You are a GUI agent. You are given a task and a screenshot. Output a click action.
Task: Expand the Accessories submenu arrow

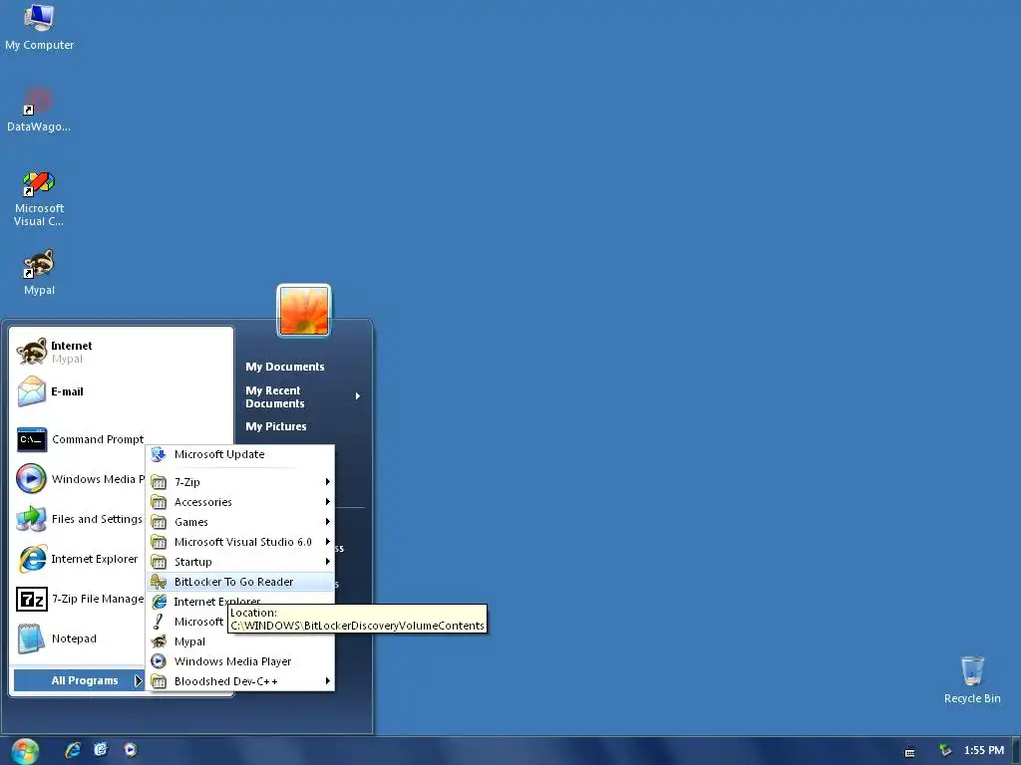327,502
